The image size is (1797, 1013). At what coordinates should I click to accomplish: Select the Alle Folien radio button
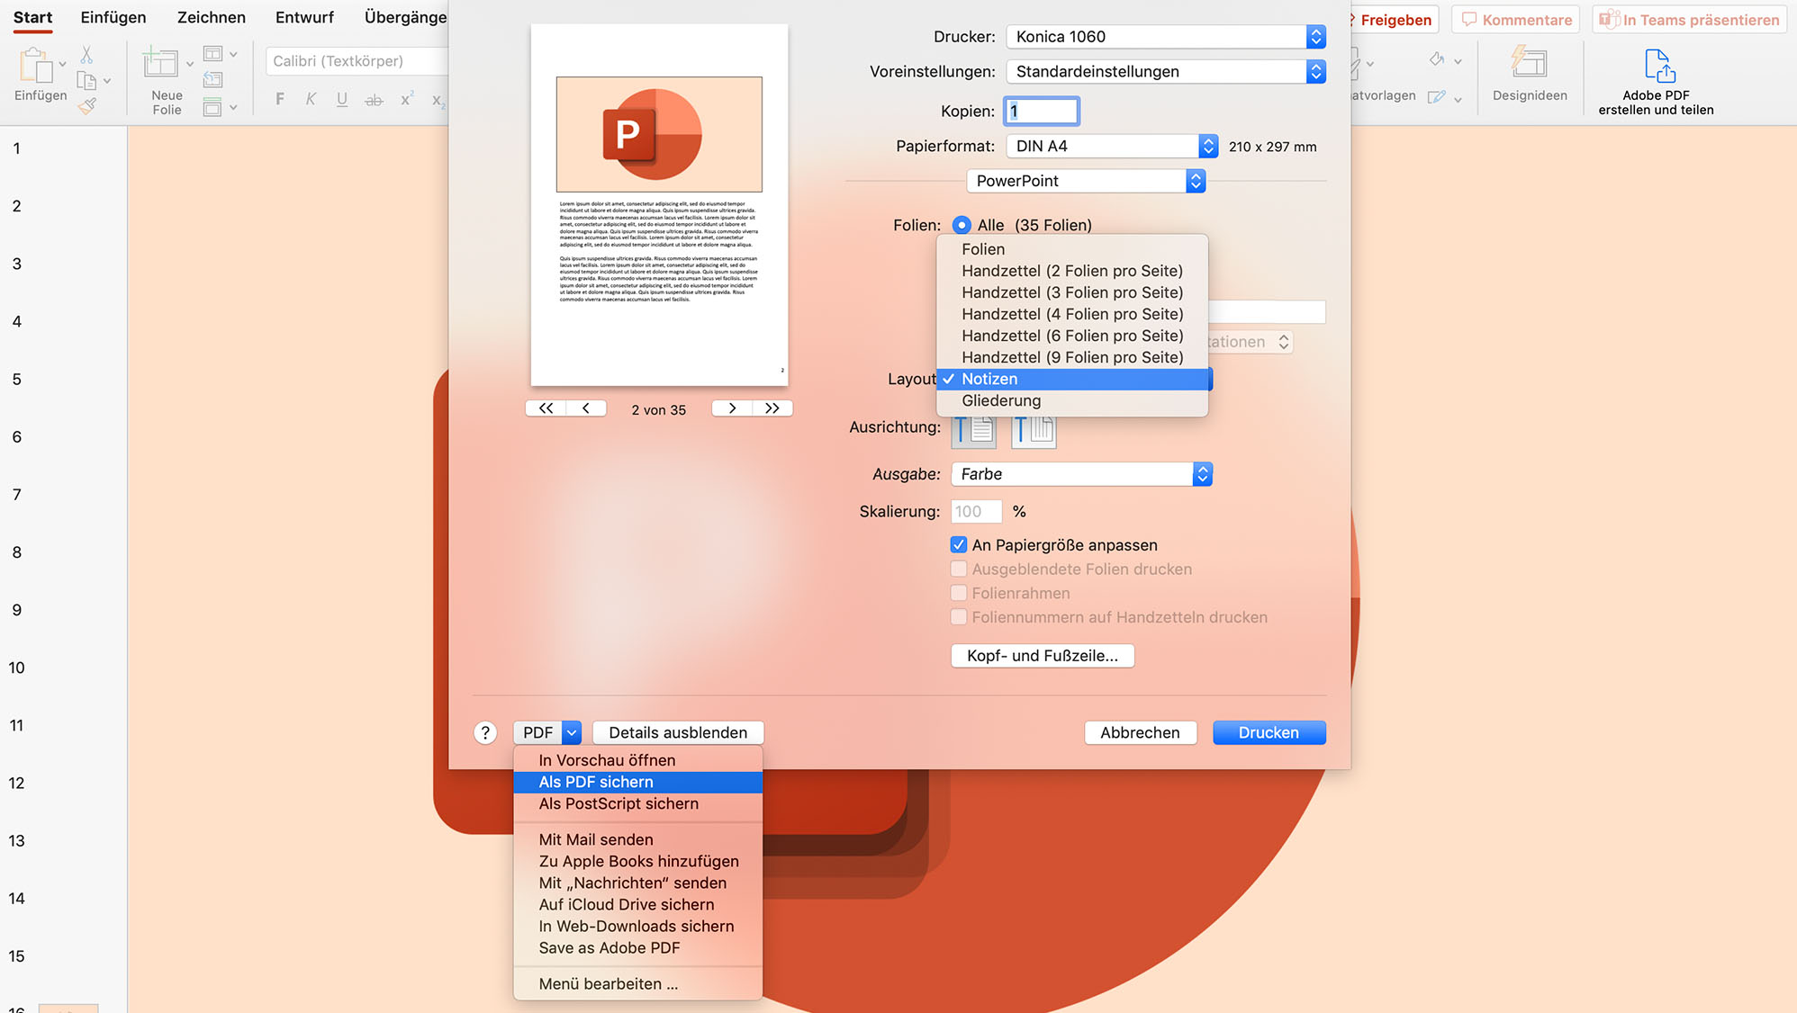pos(962,225)
